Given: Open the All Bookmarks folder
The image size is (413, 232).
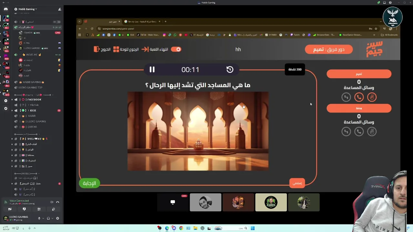Looking at the screenshot, I should [389, 35].
